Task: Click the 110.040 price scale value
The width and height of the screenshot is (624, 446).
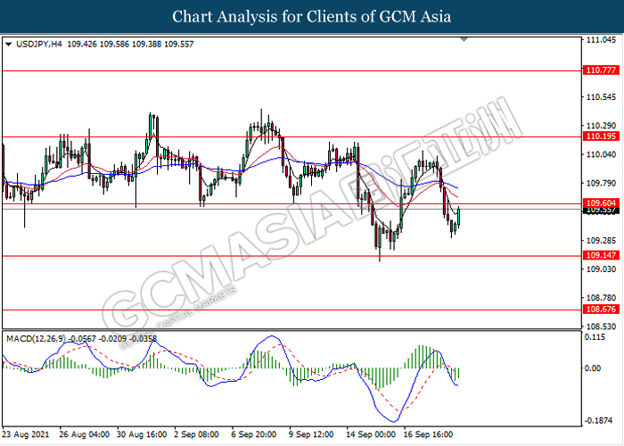Action: (x=601, y=154)
